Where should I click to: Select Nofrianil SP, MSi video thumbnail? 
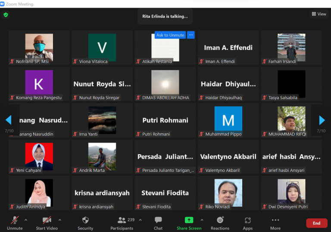point(39,47)
